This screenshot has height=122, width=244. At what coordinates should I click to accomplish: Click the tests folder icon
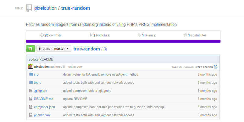coord(31,82)
